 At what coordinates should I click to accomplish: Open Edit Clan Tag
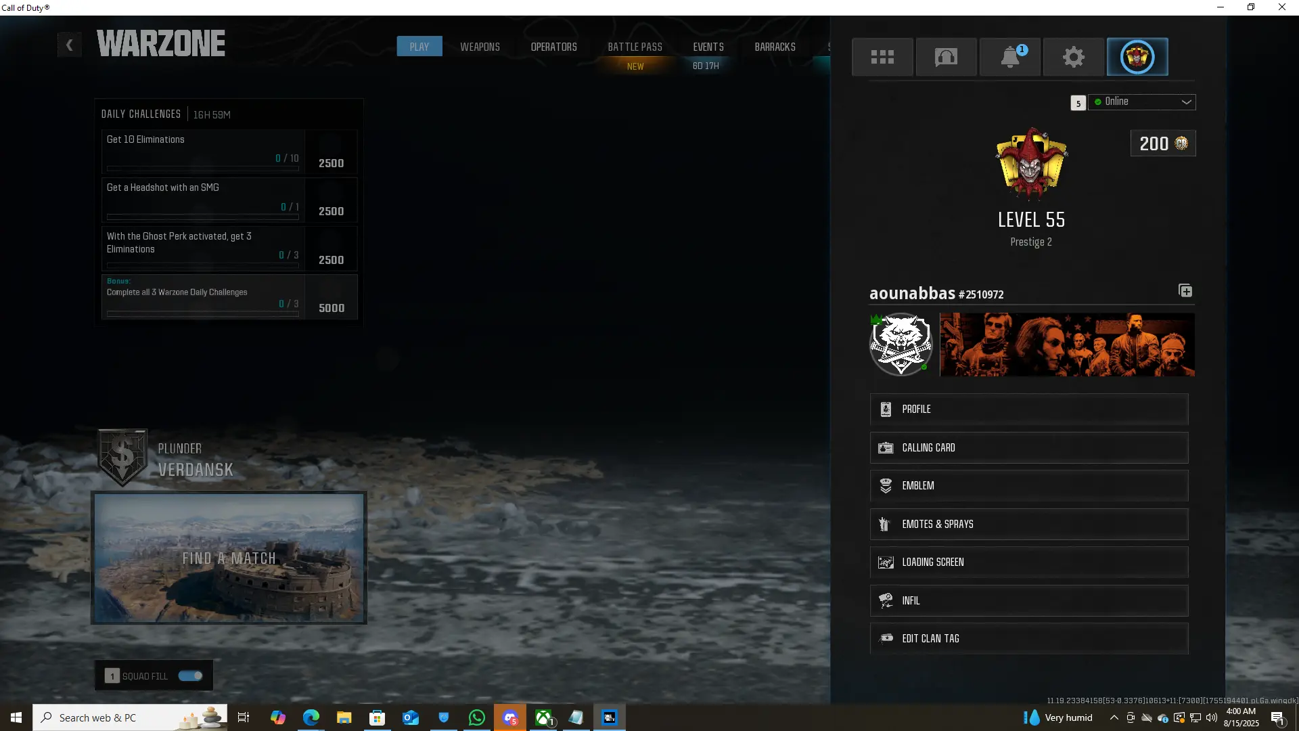click(x=1028, y=638)
